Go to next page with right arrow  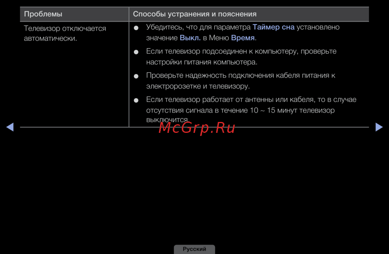(379, 127)
